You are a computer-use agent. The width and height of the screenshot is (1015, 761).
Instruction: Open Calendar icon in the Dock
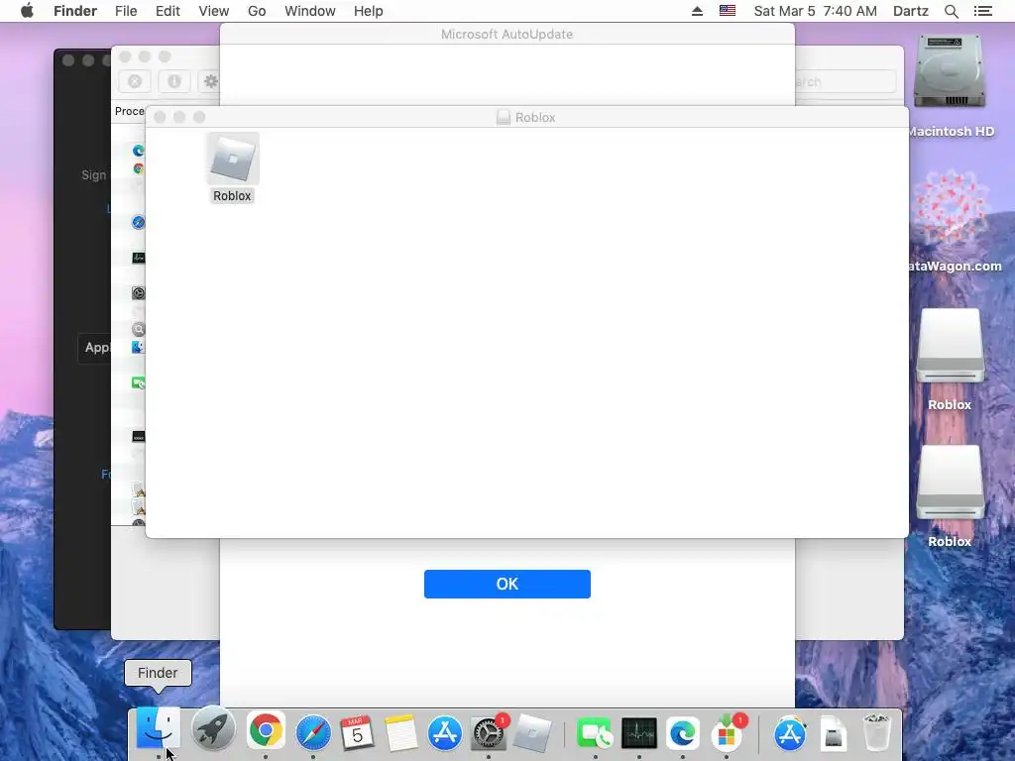tap(357, 733)
